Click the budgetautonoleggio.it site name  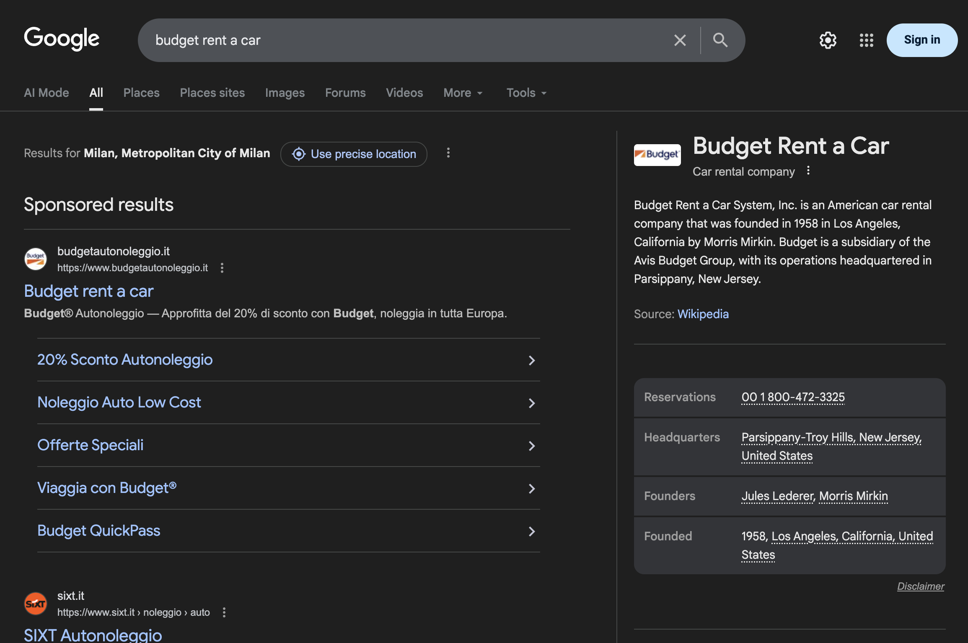pos(114,251)
